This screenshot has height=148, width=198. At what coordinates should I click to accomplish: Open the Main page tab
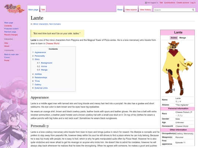(x=33, y=10)
